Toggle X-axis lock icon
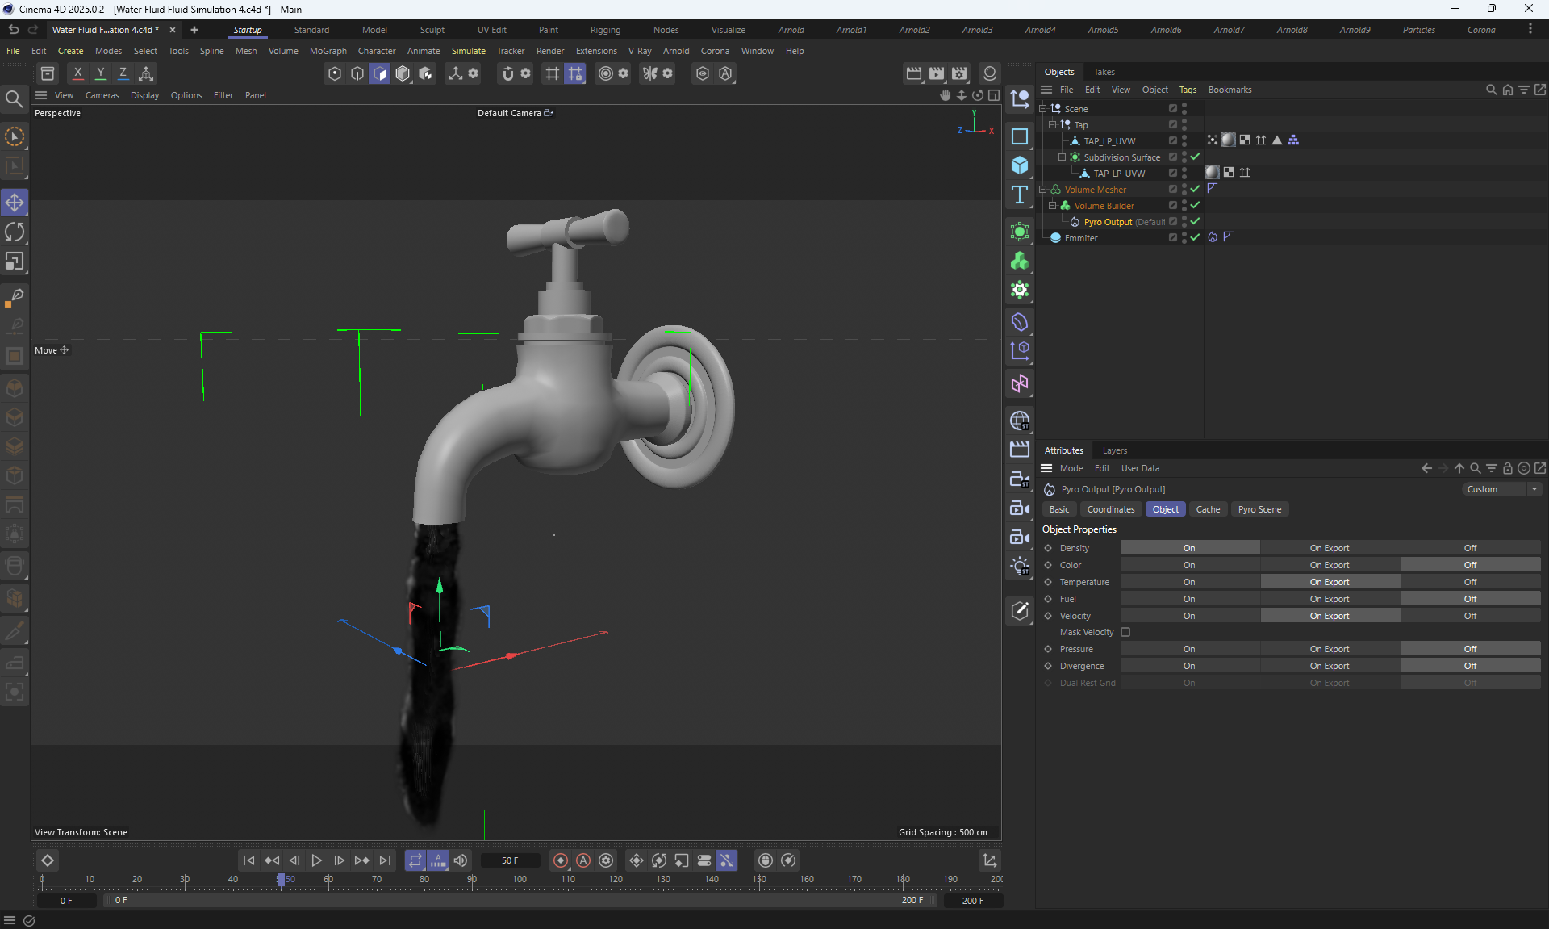The width and height of the screenshot is (1549, 929). coord(78,73)
